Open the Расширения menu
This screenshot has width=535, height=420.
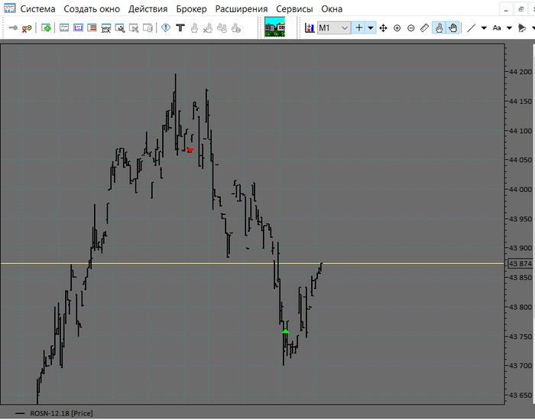pyautogui.click(x=241, y=9)
